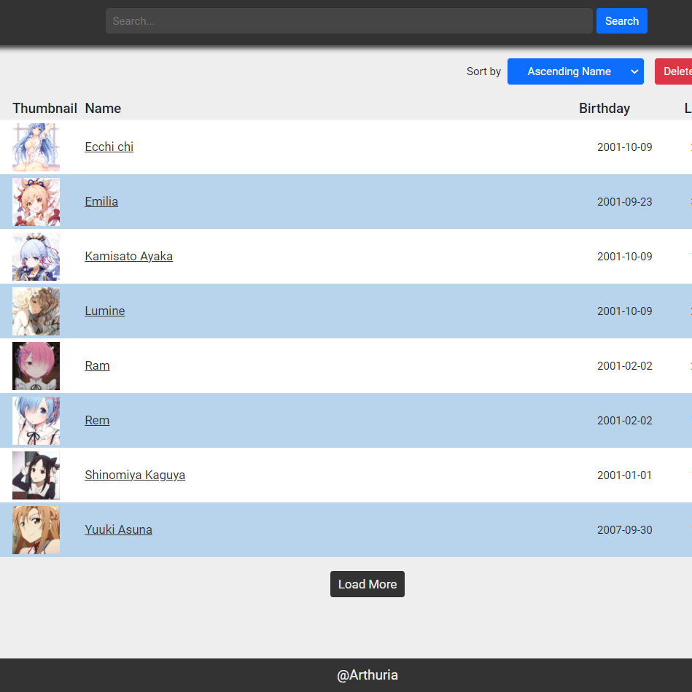Click the Yuuki Asuna thumbnail

click(x=36, y=530)
